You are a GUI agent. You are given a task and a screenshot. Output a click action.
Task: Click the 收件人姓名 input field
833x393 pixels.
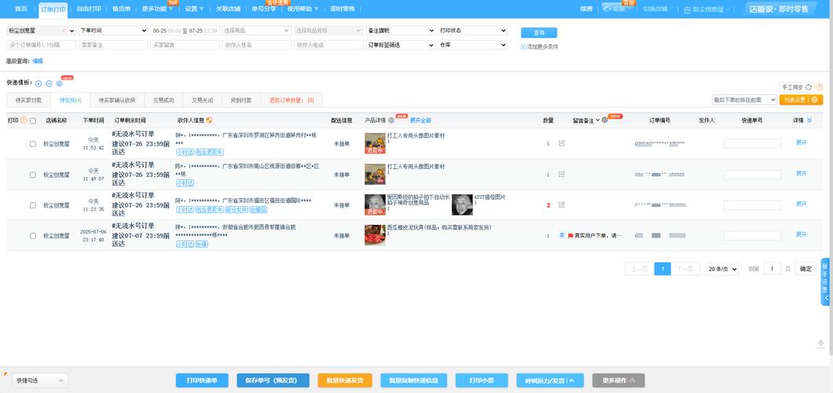pyautogui.click(x=257, y=45)
